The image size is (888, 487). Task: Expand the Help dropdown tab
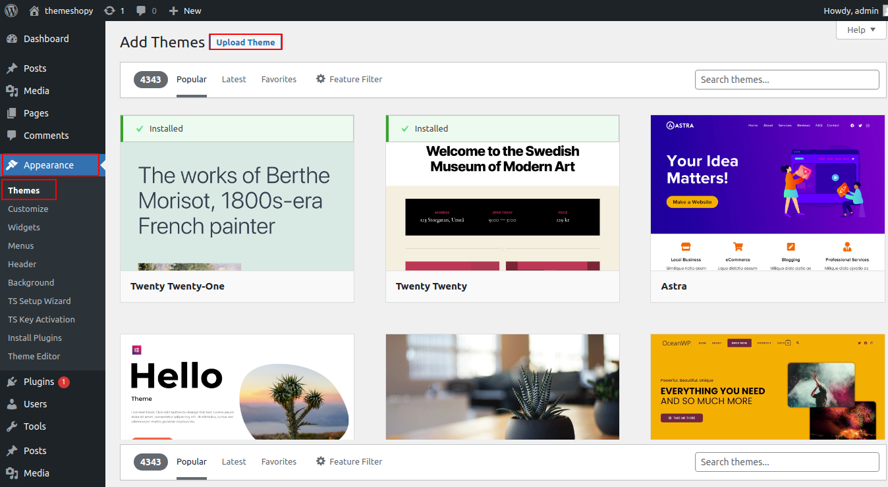pos(861,30)
